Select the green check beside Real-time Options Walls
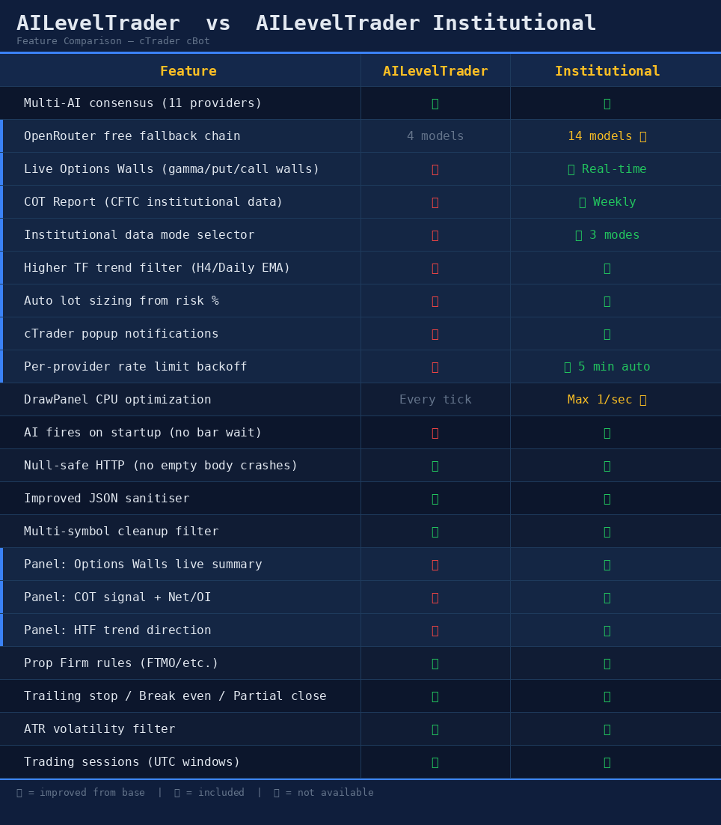 (571, 169)
